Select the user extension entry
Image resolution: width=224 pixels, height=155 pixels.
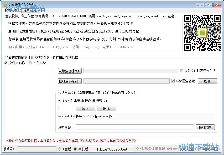(x=105, y=117)
